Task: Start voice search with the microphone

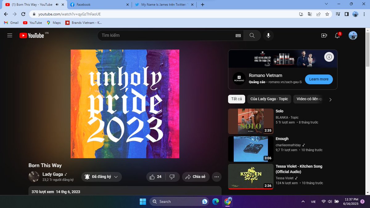Action: point(268,35)
